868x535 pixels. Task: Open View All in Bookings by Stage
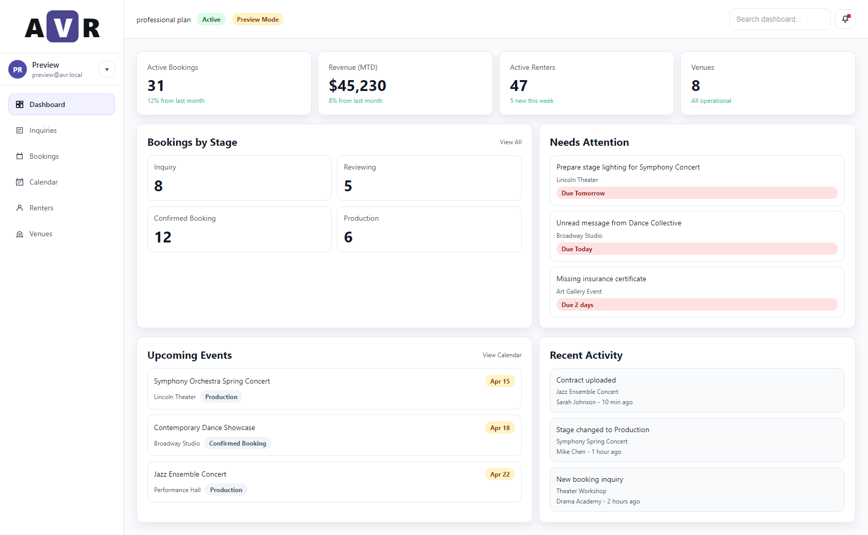[x=510, y=142]
